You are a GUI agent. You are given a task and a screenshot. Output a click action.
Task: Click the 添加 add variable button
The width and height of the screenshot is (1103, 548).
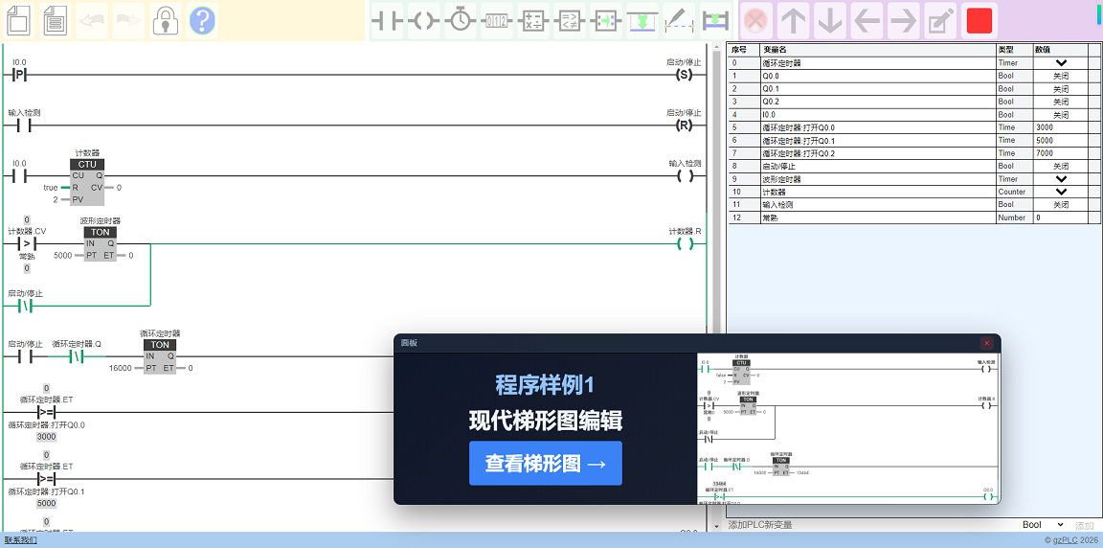point(1084,526)
